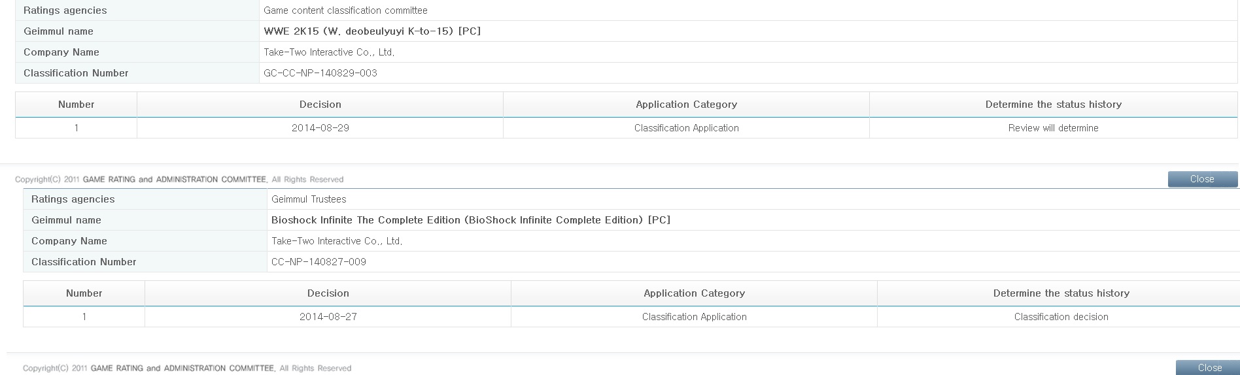This screenshot has width=1240, height=375.
Task: Click Classification Application cell in the 2014-08-27 row
Action: 694,317
